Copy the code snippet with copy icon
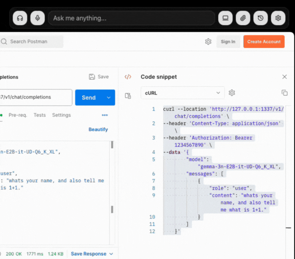This screenshot has height=259, width=295. 285,93
